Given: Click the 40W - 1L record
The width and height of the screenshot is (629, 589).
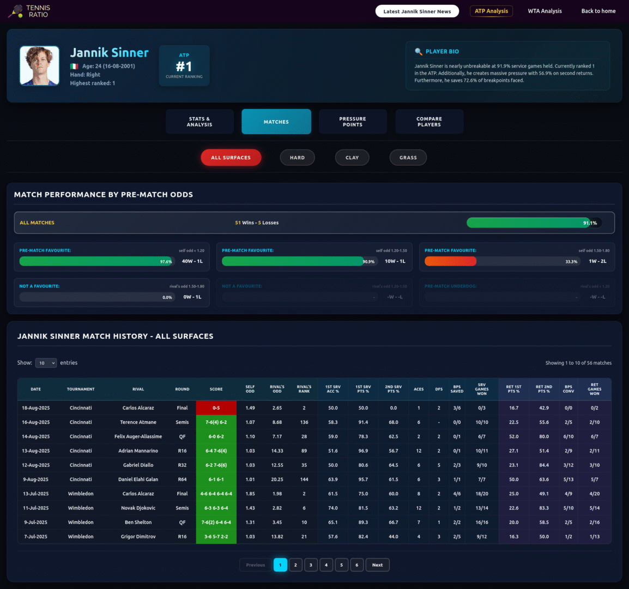Looking at the screenshot, I should (x=192, y=261).
